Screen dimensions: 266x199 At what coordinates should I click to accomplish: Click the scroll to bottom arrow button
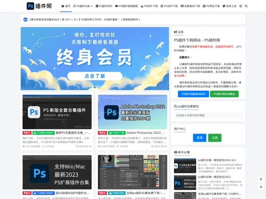click(x=261, y=186)
